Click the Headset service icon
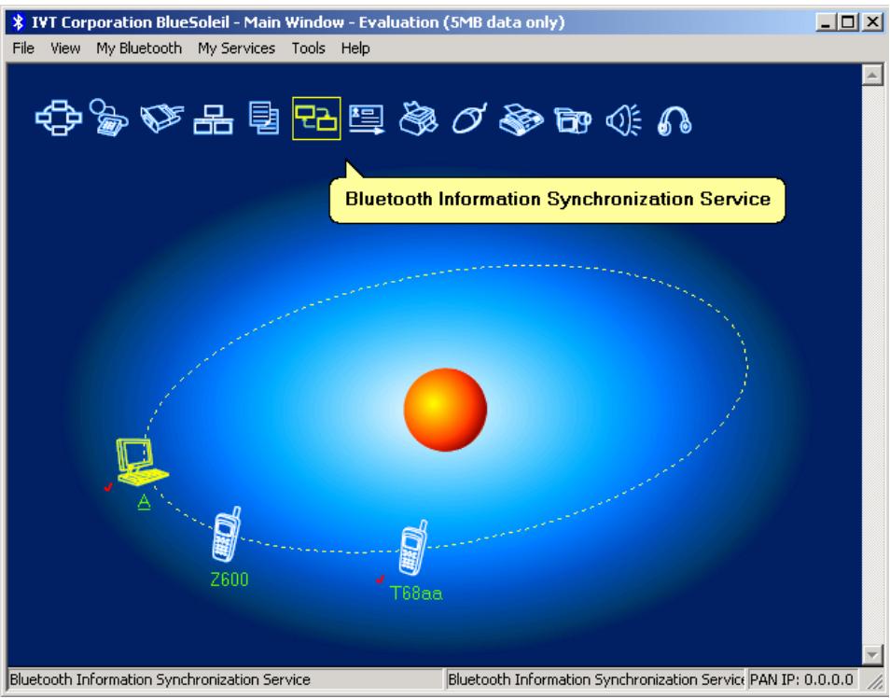This screenshot has width=890, height=698. tap(674, 120)
